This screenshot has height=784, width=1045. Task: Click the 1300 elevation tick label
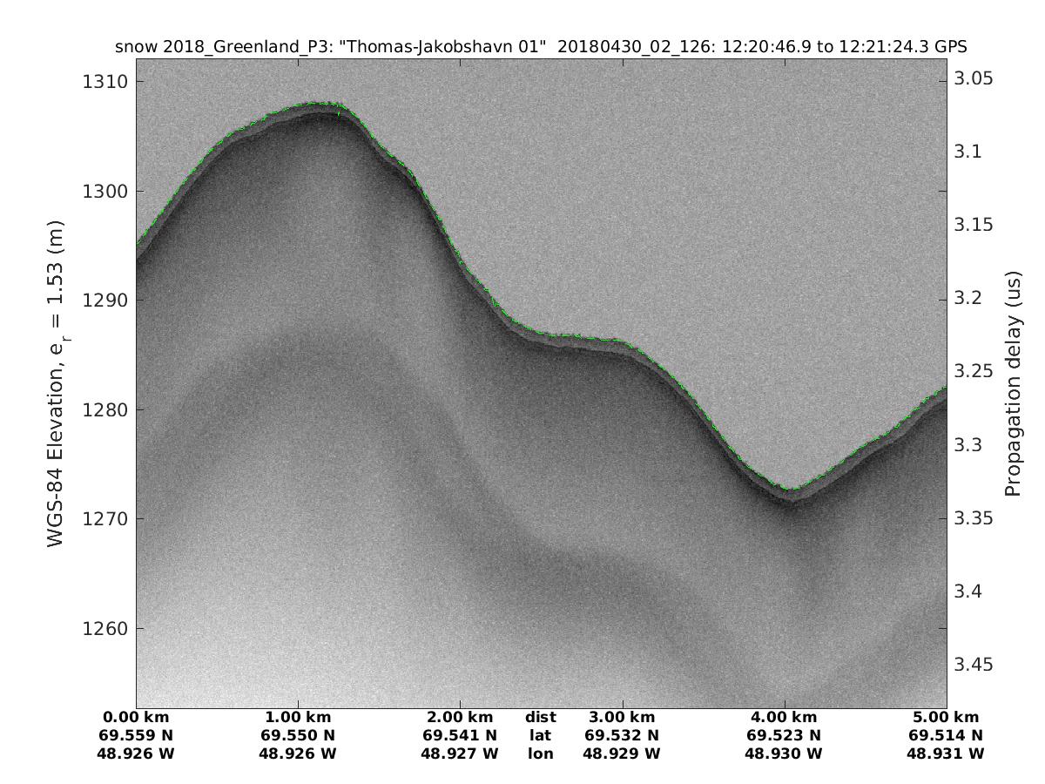[104, 192]
